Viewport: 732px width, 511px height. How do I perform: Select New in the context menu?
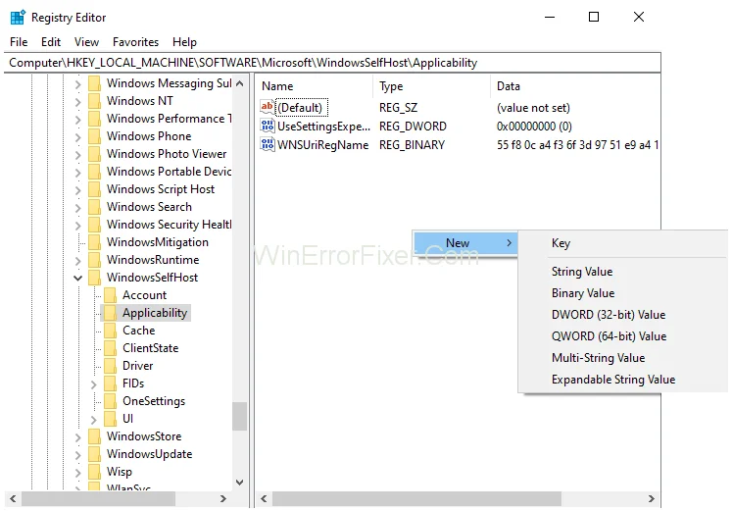[464, 243]
